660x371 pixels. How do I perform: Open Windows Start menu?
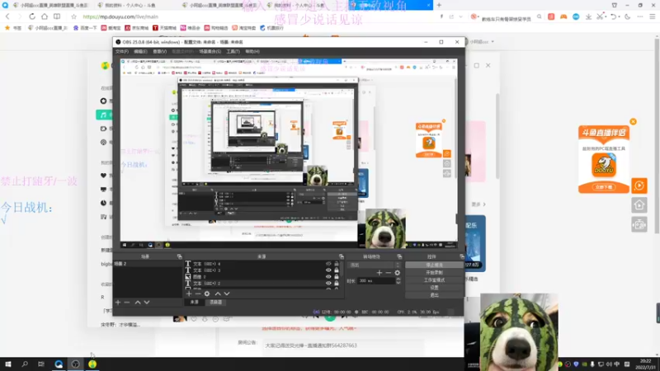click(x=8, y=364)
